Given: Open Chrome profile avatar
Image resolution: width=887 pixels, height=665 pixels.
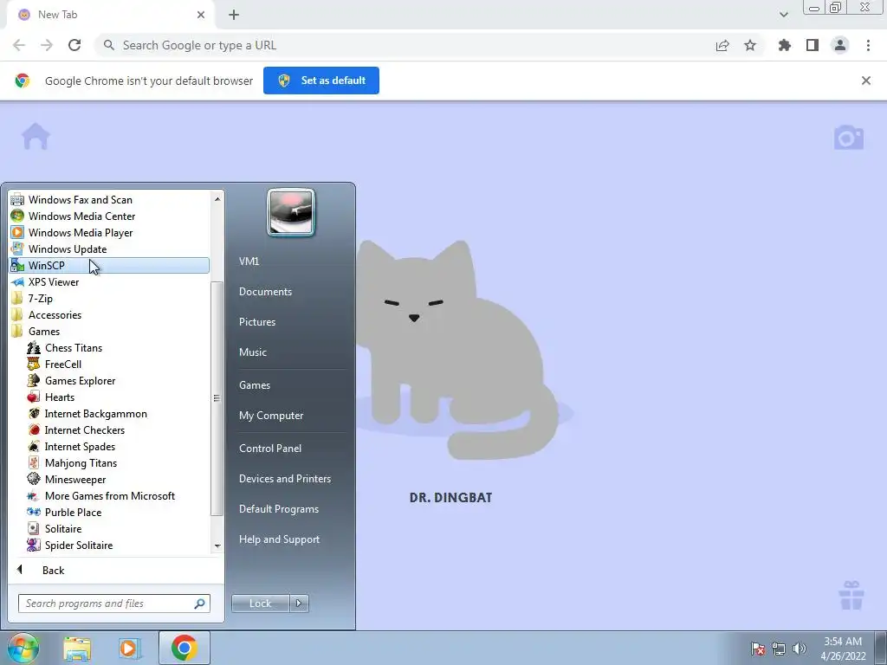Looking at the screenshot, I should 840,45.
